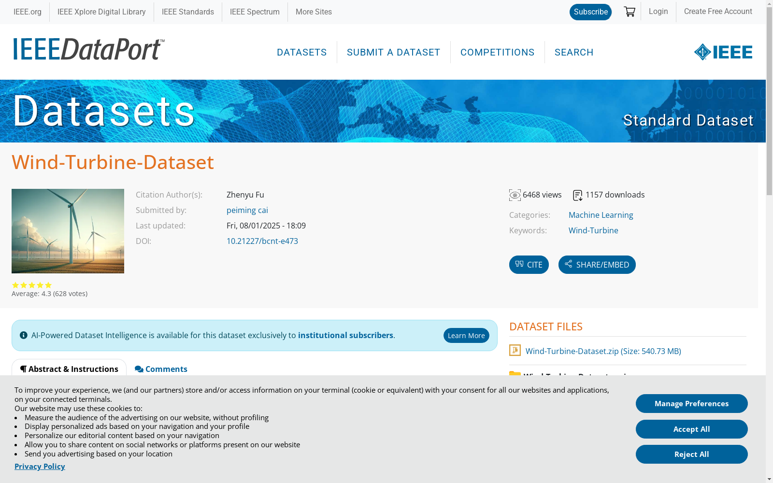This screenshot has width=773, height=483.
Task: Open the Login link
Action: click(658, 12)
